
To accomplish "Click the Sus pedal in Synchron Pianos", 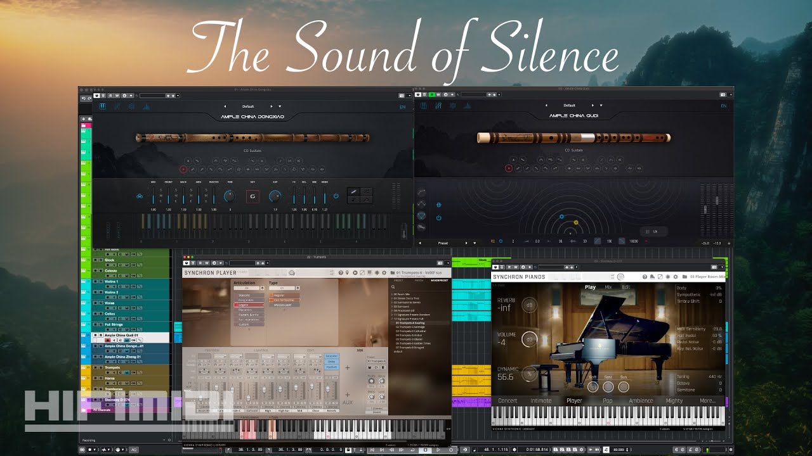I will [624, 386].
